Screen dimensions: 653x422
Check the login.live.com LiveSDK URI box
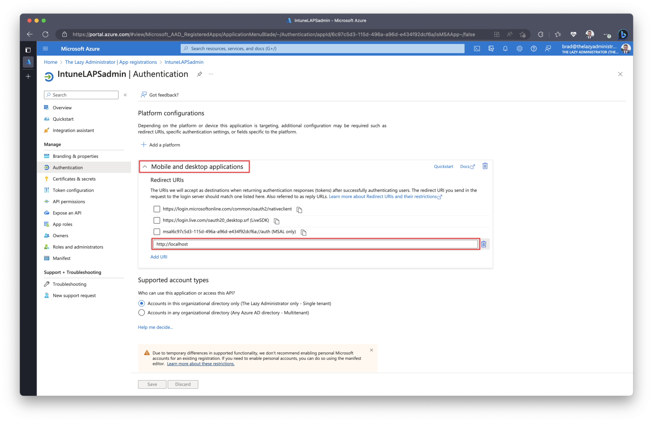(x=157, y=220)
